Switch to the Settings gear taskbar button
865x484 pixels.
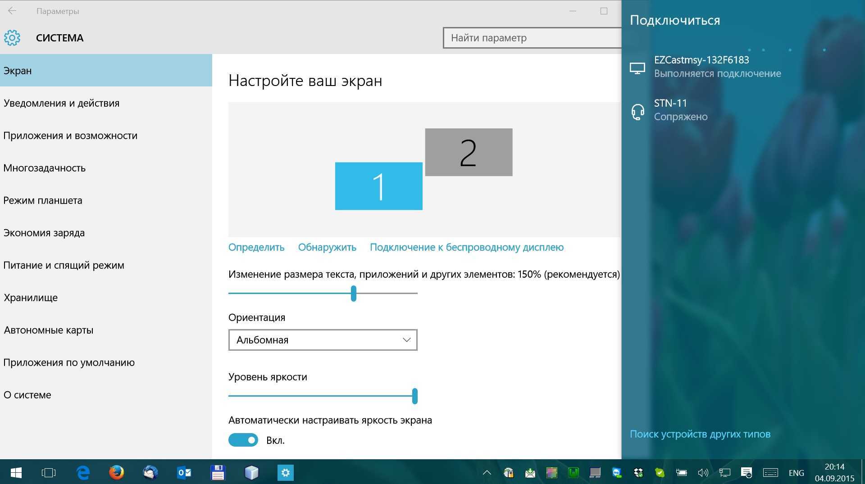[286, 473]
